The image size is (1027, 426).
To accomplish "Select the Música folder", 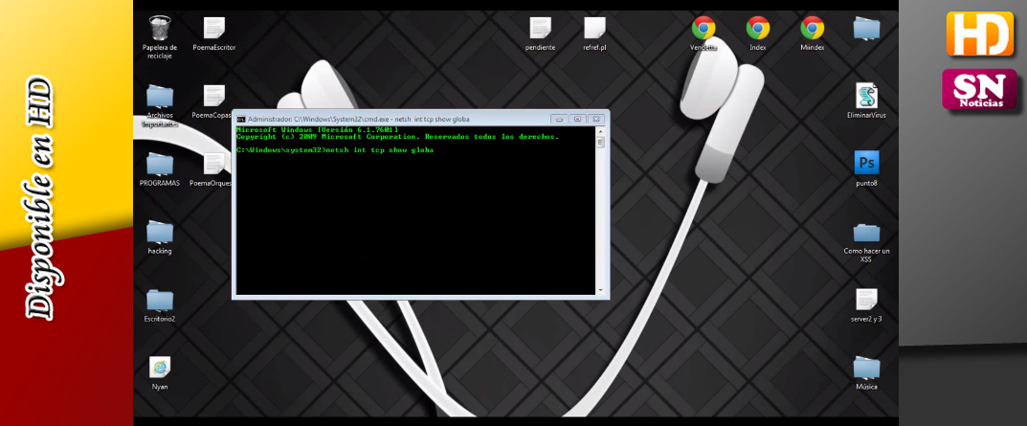I will [x=866, y=368].
